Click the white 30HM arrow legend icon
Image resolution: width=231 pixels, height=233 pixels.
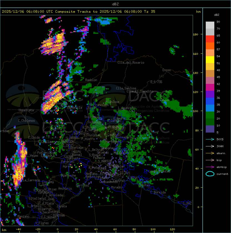coord(210,146)
